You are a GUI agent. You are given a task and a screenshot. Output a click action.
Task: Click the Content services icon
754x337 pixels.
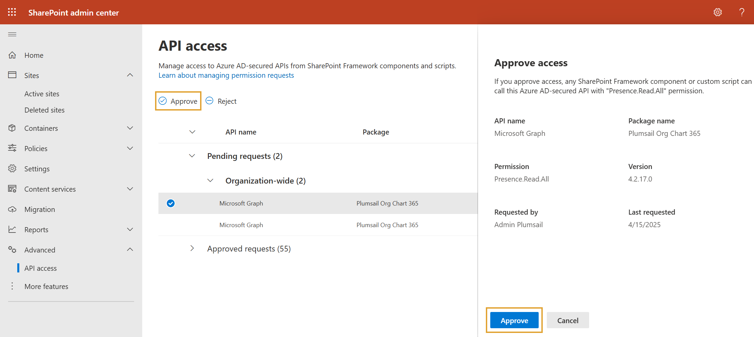pyautogui.click(x=12, y=189)
